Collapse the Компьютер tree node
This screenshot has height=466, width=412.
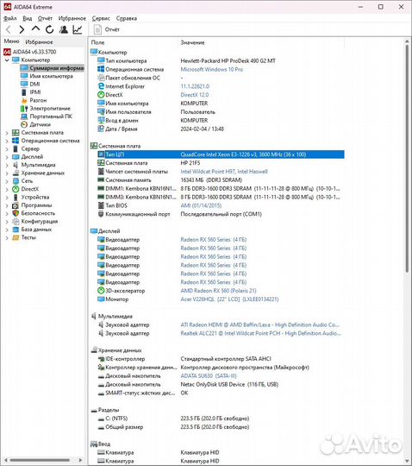7,60
